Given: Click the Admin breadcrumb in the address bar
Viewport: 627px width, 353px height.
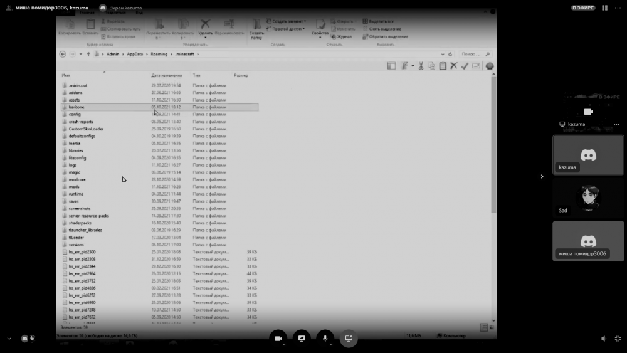Looking at the screenshot, I should coord(113,54).
